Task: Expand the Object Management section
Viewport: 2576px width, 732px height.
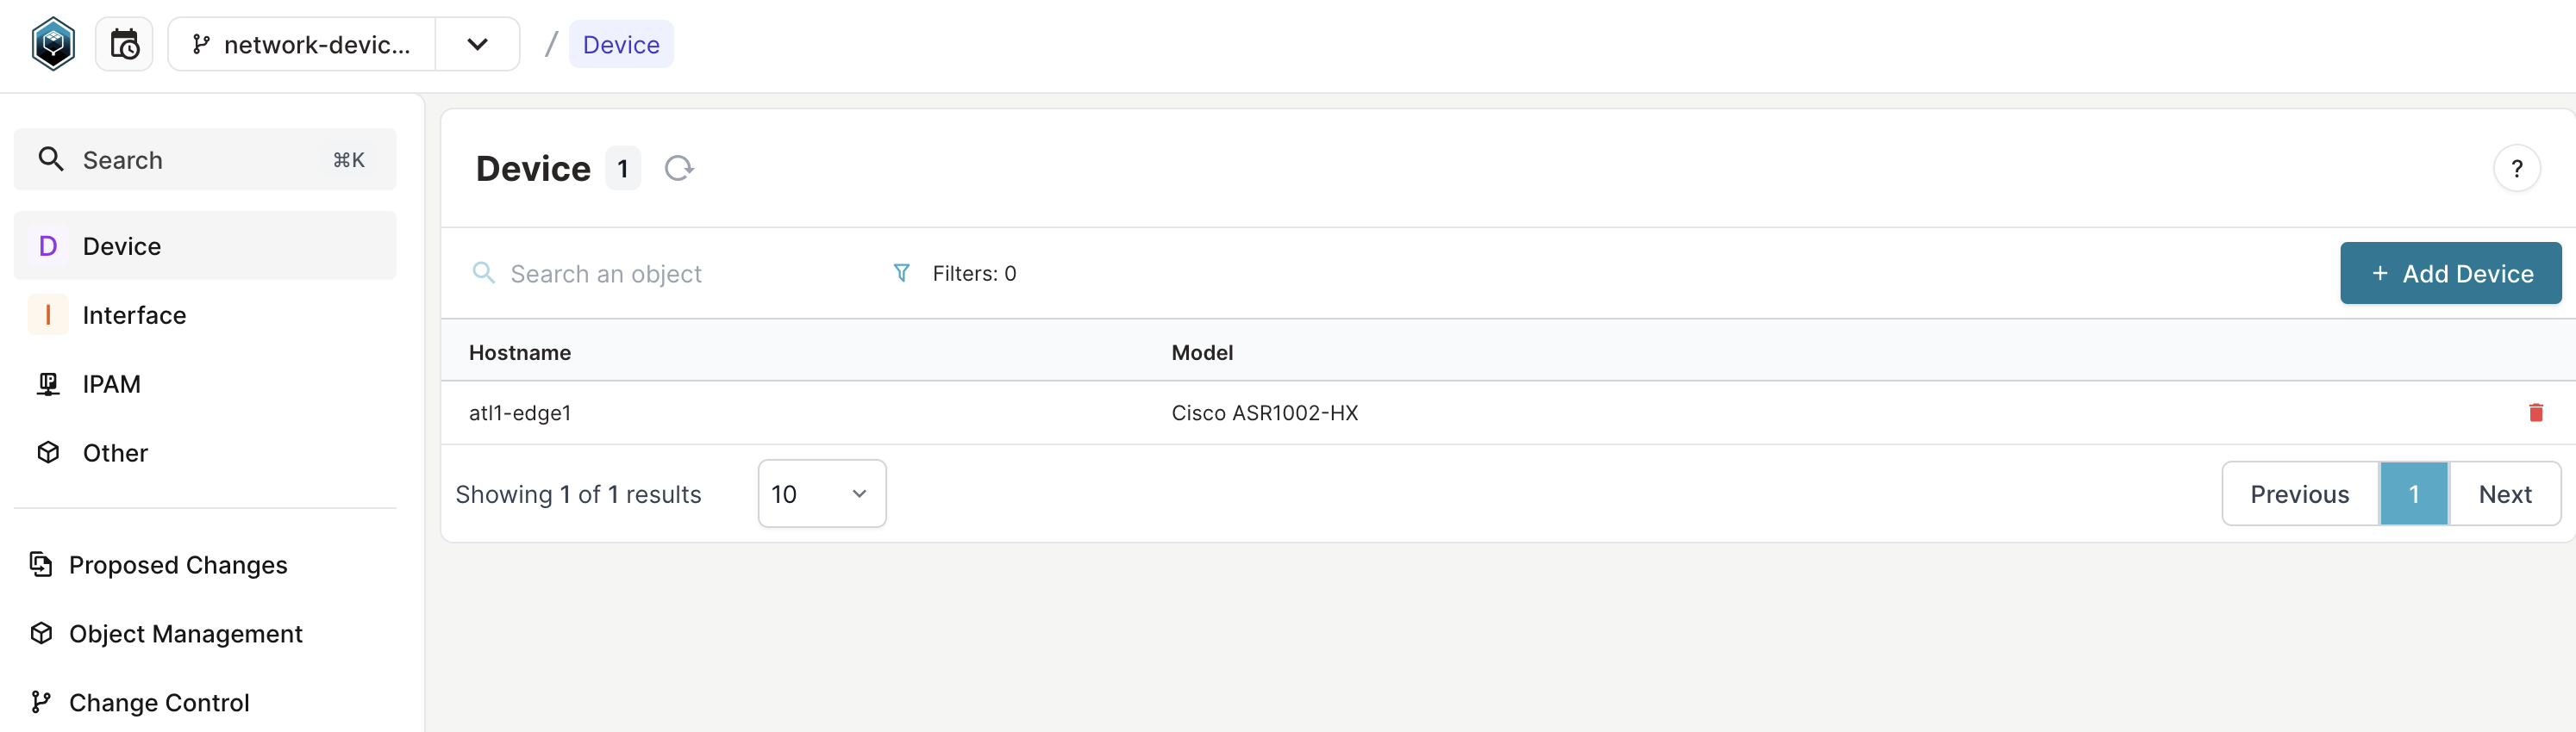Action: 185,633
